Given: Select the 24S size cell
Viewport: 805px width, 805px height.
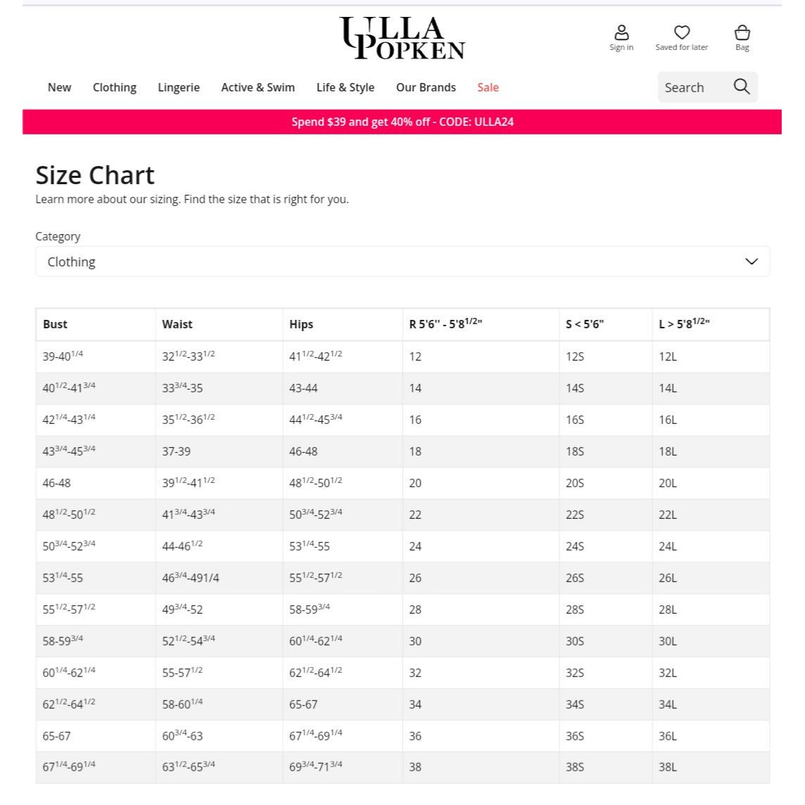Looking at the screenshot, I should coord(575,546).
